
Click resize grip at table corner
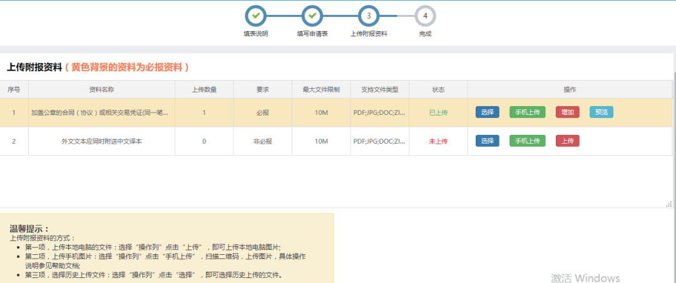[669, 204]
